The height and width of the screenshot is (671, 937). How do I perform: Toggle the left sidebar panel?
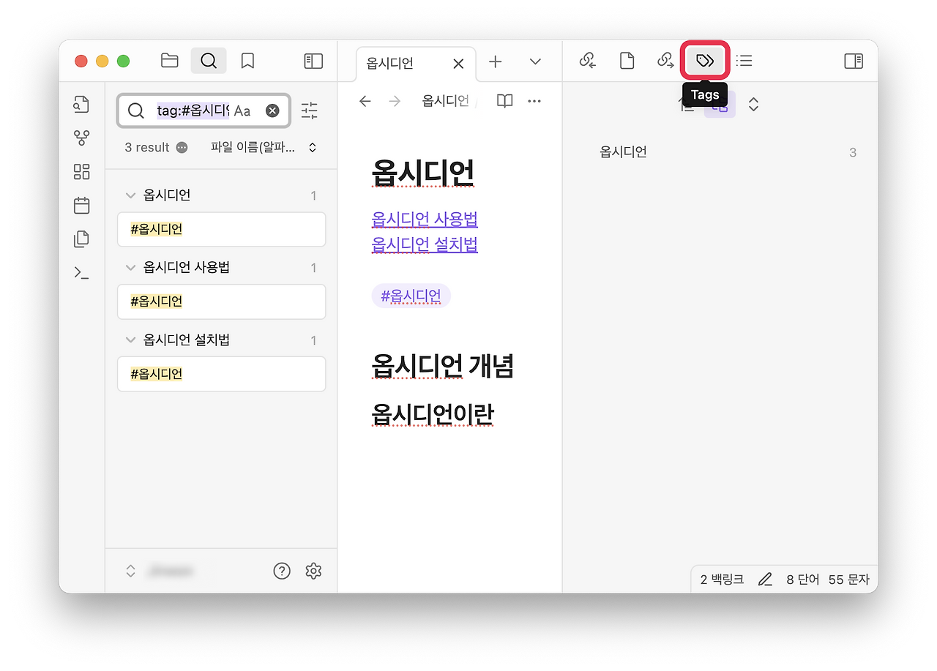313,61
